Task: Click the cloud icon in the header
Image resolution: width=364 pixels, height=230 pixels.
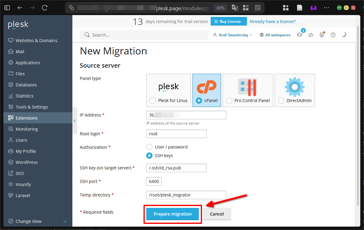Action: tap(311, 35)
